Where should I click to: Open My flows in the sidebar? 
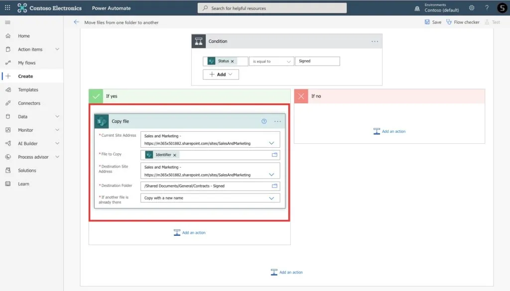[x=27, y=63]
